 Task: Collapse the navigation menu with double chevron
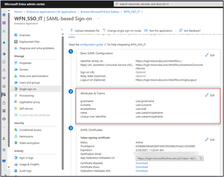click(x=62, y=29)
